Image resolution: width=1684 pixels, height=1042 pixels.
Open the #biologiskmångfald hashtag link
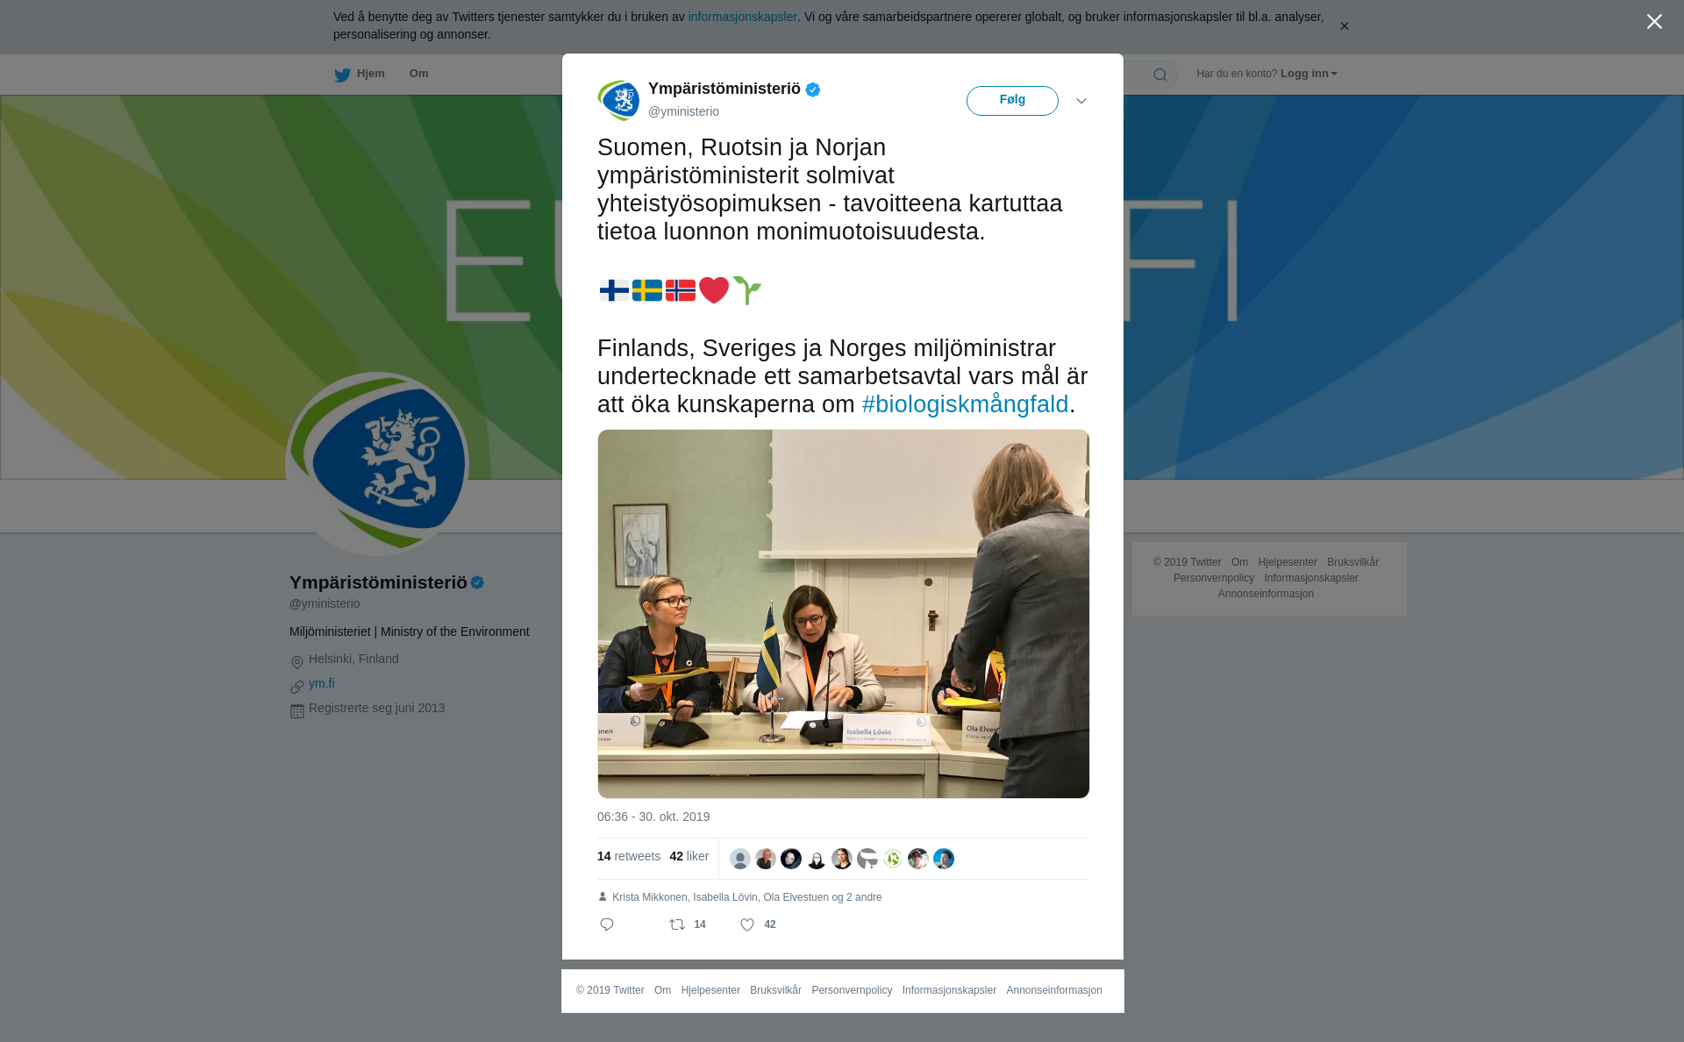(x=965, y=404)
